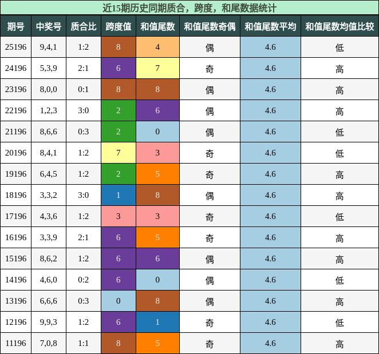Select issue number 25196
Viewport: 379px width, 354px height.
15,47
